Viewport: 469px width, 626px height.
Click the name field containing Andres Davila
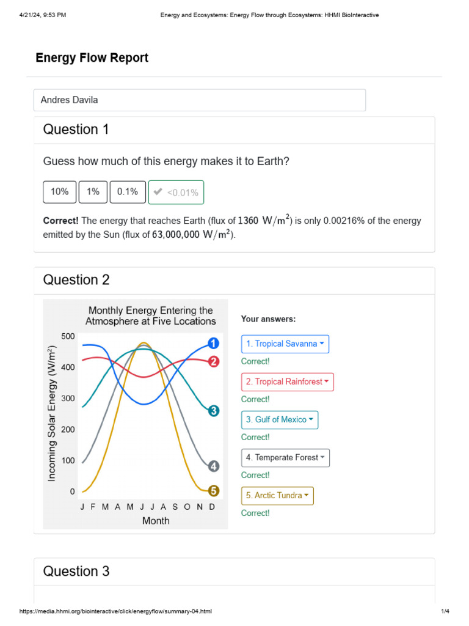point(199,100)
